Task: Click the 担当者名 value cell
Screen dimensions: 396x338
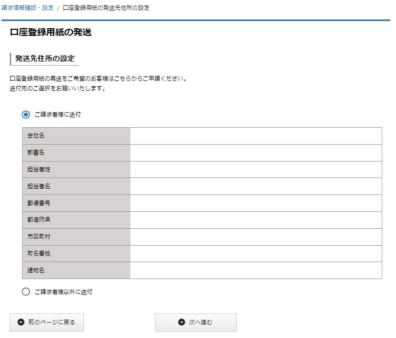Action: tap(256, 186)
